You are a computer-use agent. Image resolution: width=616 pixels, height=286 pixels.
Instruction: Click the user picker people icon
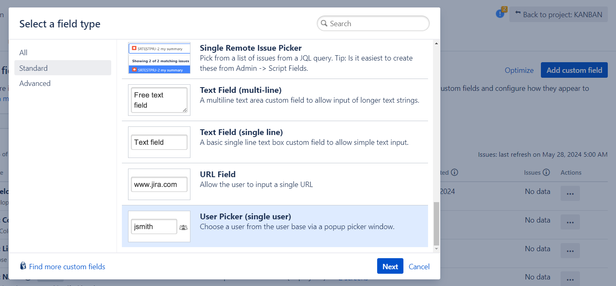tap(183, 227)
